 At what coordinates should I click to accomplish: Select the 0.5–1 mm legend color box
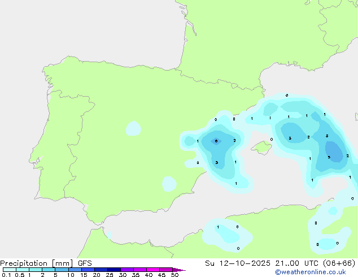coord(23,270)
